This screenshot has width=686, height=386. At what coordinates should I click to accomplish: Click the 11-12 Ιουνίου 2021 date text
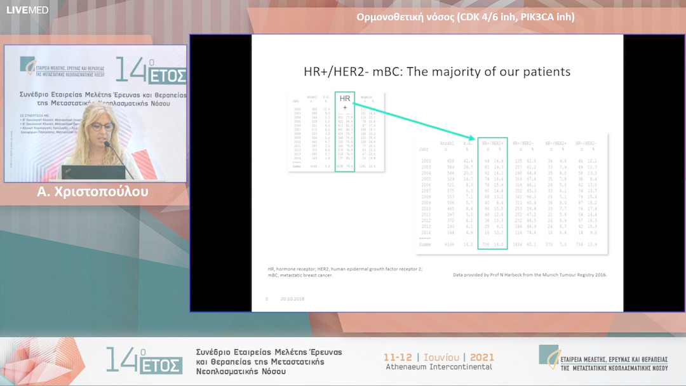tap(439, 357)
